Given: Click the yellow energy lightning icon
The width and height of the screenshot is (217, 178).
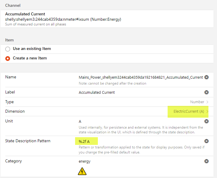Looking at the screenshot, I should click(x=82, y=171).
